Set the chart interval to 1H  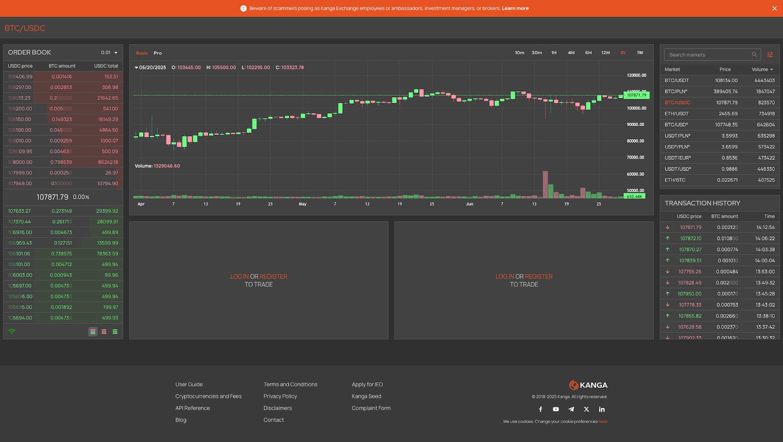coord(554,53)
